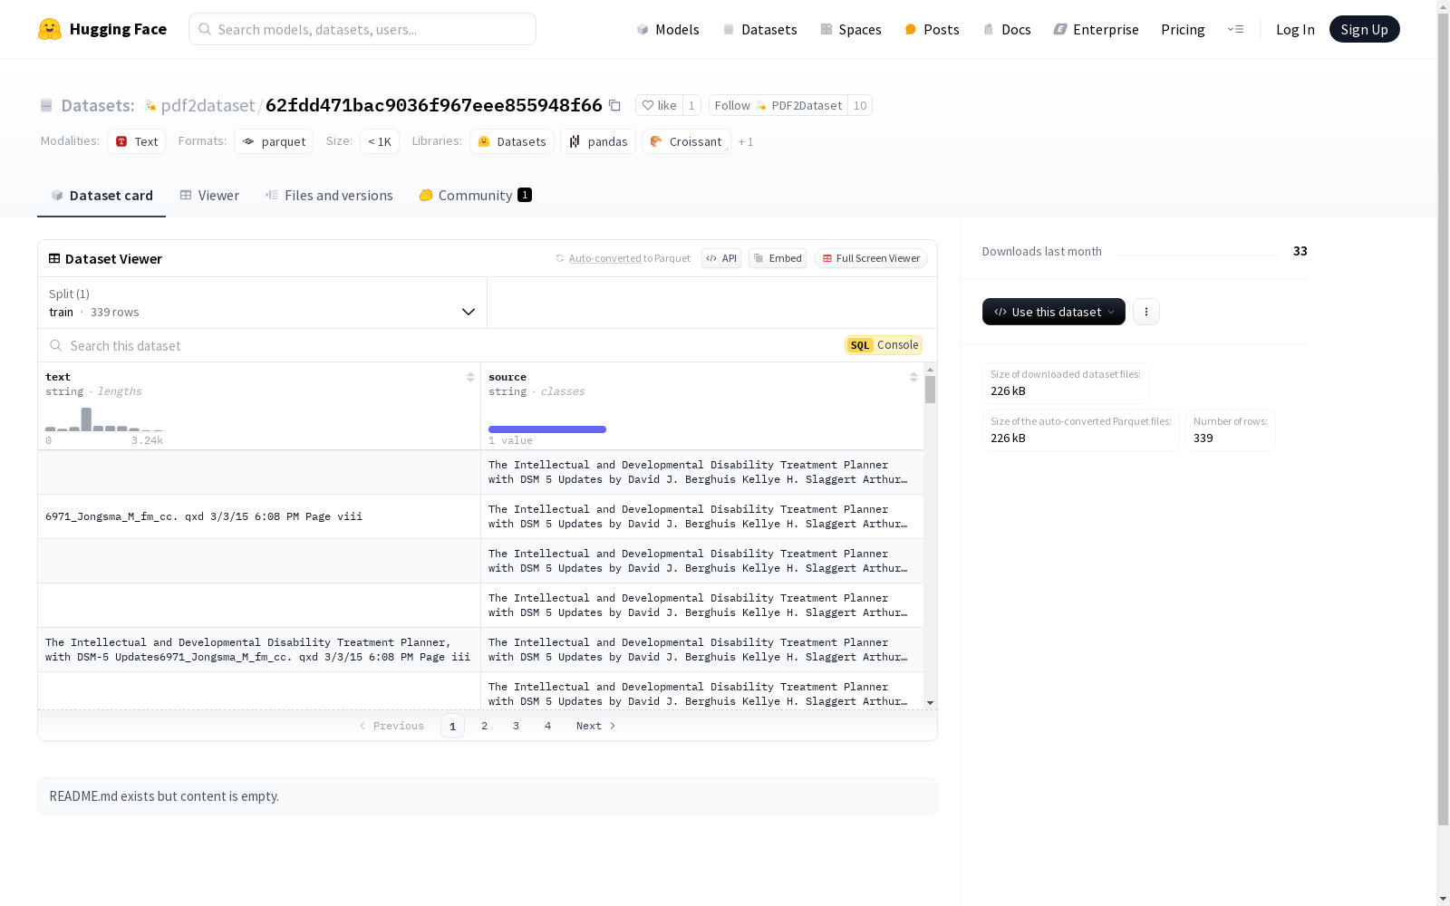Focus the search models, datasets, users field
Viewport: 1450px width, 906px height.
[x=362, y=29]
